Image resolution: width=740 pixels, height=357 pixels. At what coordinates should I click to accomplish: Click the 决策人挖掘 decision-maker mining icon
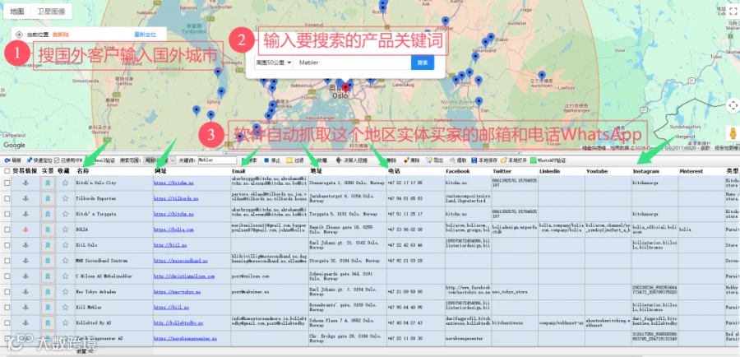coord(339,160)
